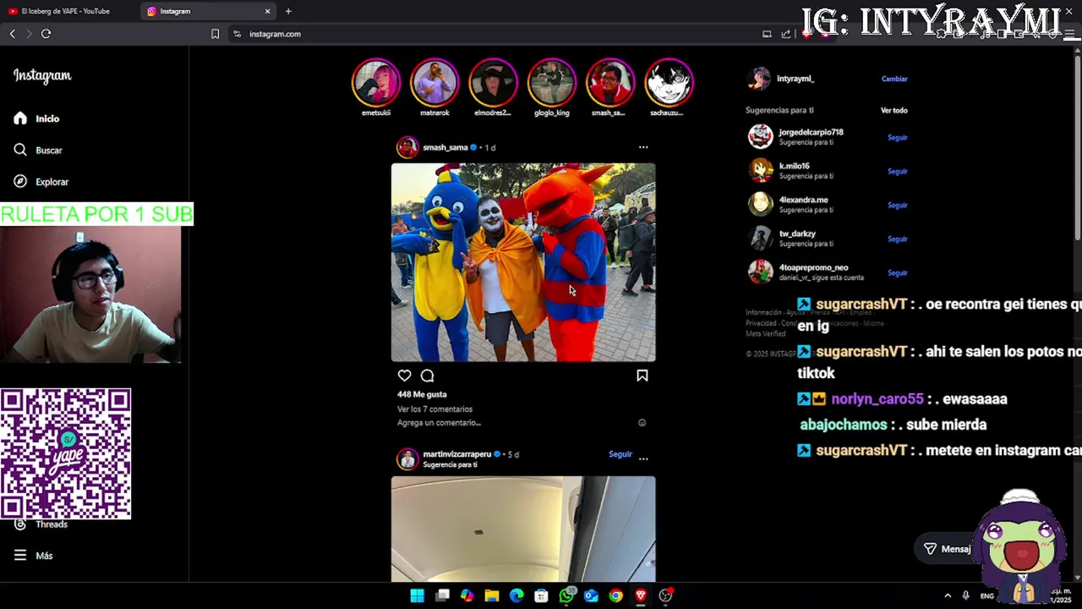Open comment bubble icon on smash_sama post
Image resolution: width=1082 pixels, height=609 pixels.
(428, 376)
